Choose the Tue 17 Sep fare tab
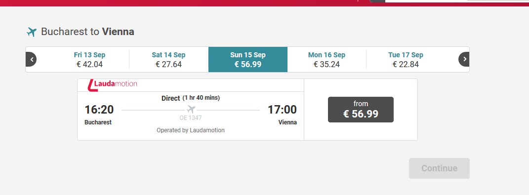This screenshot has height=195, width=529. [406, 59]
